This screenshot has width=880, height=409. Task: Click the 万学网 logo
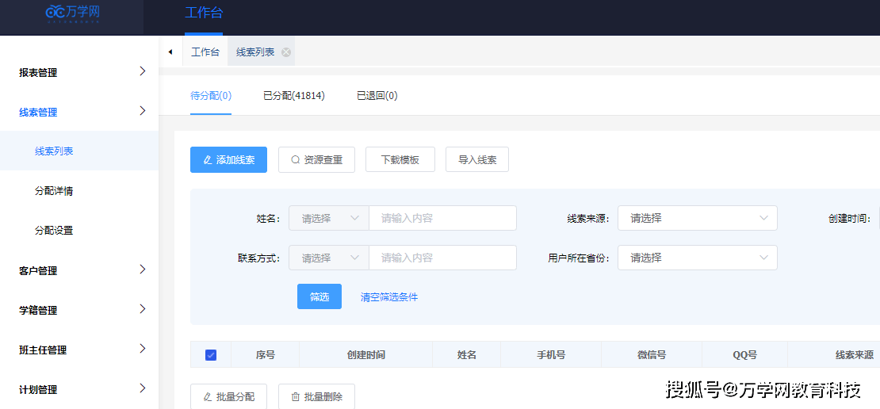pyautogui.click(x=72, y=13)
